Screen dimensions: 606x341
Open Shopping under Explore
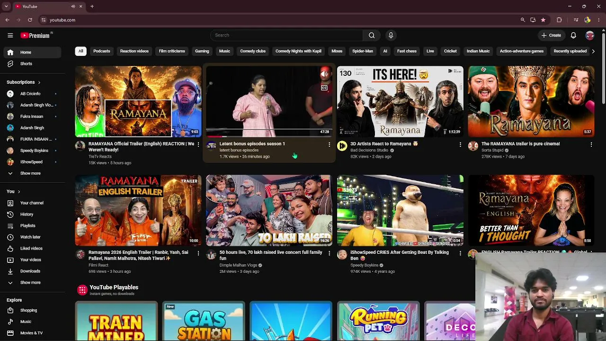(x=32, y=310)
